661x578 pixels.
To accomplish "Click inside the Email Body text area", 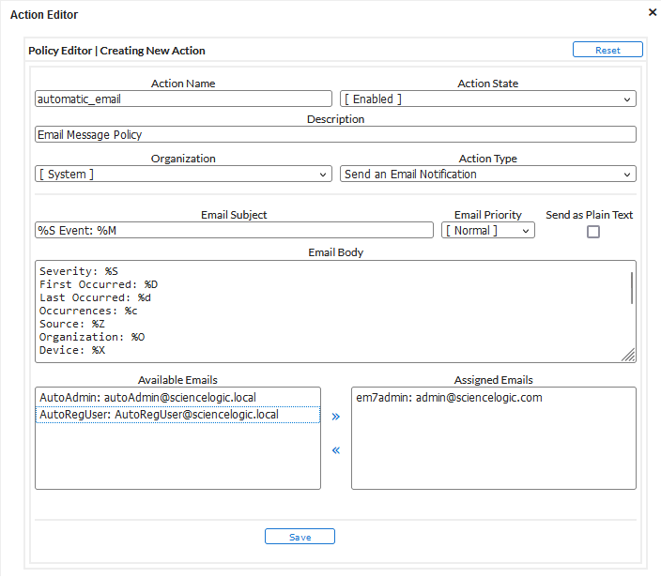I will point(329,311).
